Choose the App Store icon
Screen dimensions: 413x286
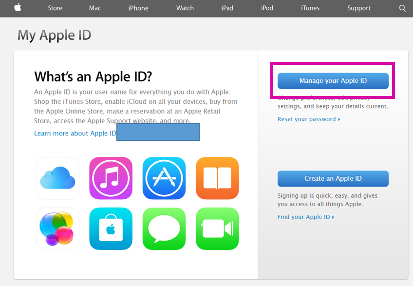(164, 178)
